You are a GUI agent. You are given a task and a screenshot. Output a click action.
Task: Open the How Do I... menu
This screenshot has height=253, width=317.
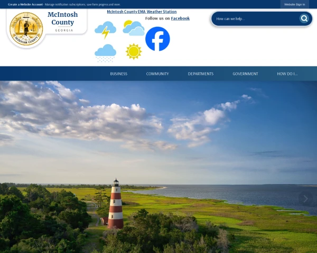click(287, 74)
